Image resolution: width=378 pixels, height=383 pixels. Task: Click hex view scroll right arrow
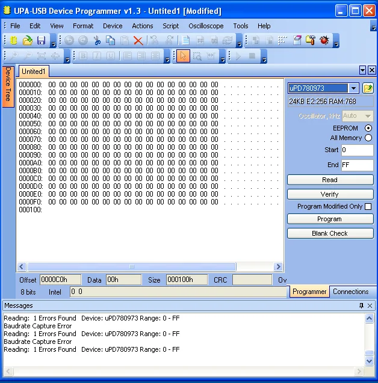click(278, 266)
